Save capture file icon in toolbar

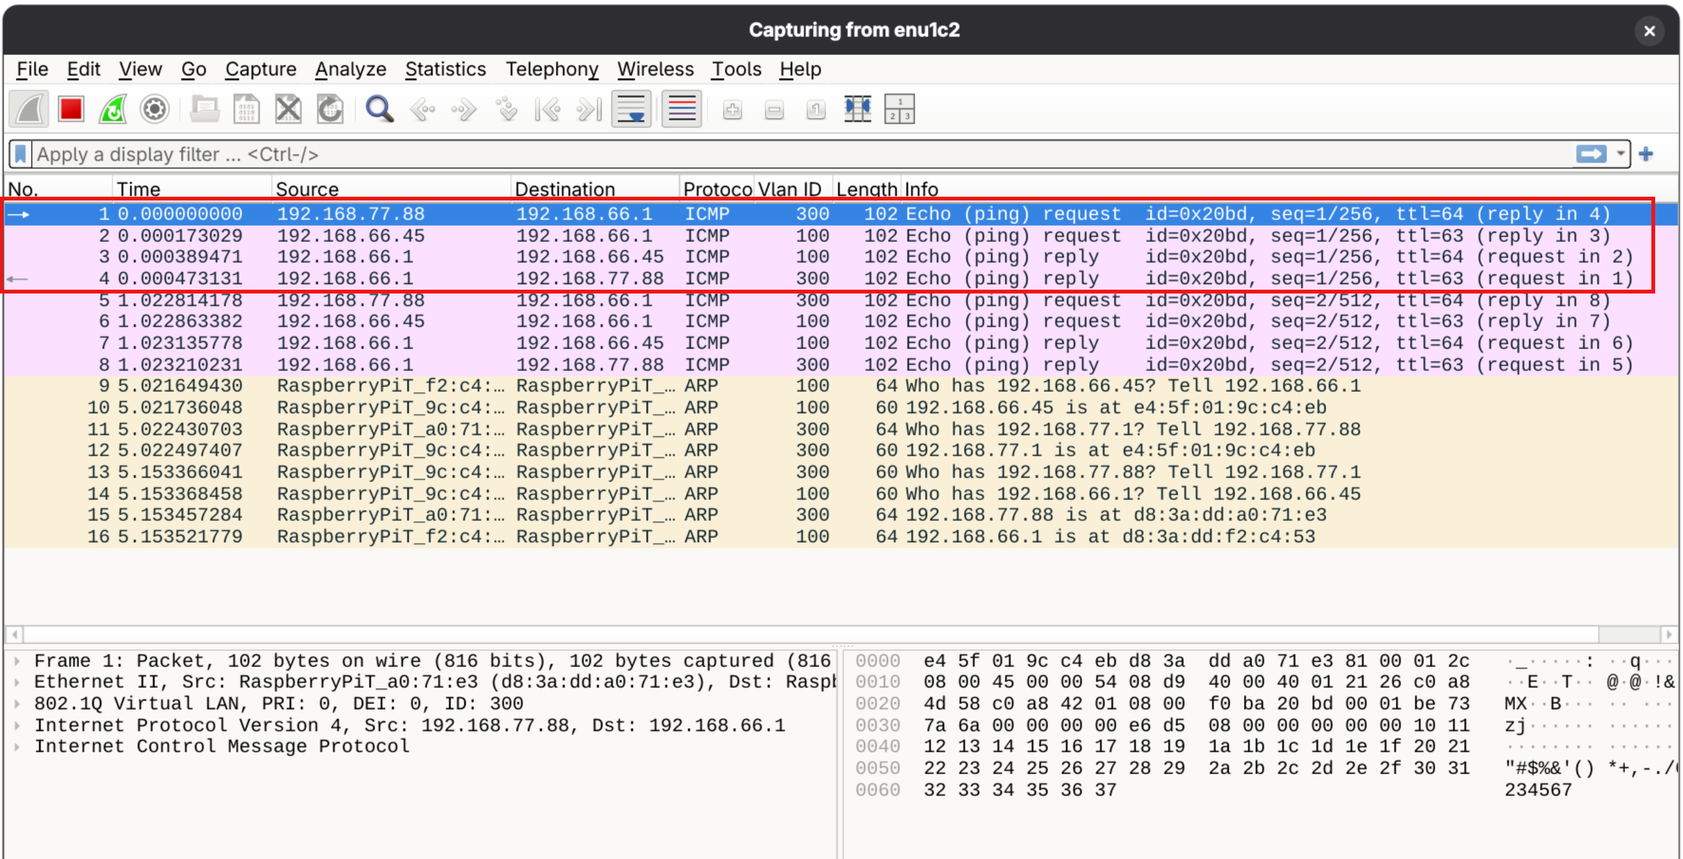click(x=246, y=109)
